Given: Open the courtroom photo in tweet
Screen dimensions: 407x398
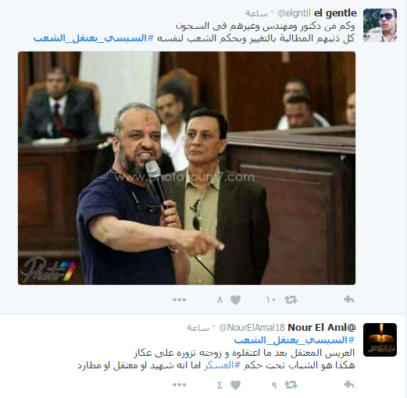Looking at the screenshot, I should tap(187, 168).
